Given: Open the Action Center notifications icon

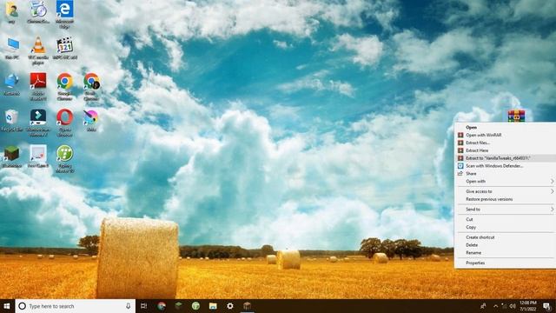Looking at the screenshot, I should point(546,306).
